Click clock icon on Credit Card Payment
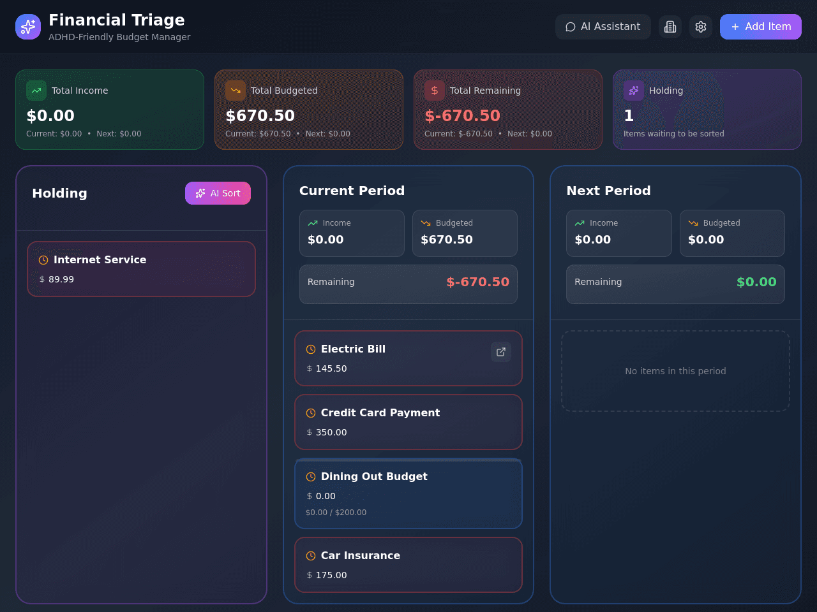Image resolution: width=817 pixels, height=612 pixels. [x=311, y=413]
